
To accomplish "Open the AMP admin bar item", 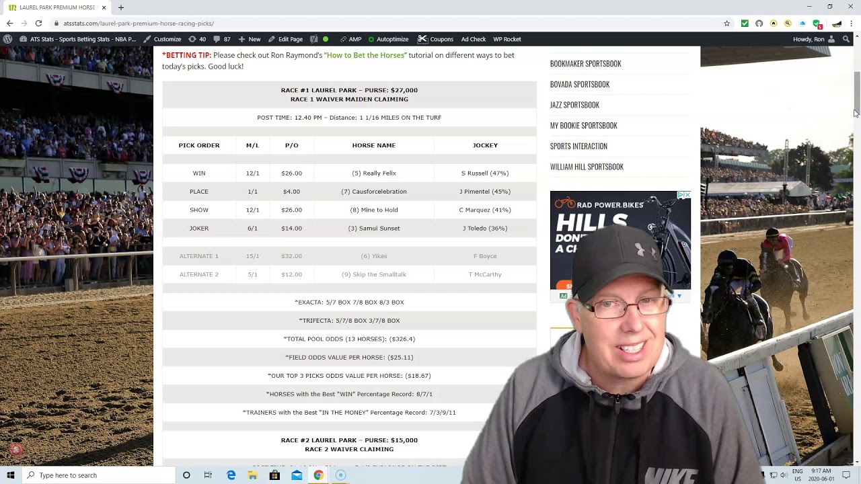I will coord(350,39).
